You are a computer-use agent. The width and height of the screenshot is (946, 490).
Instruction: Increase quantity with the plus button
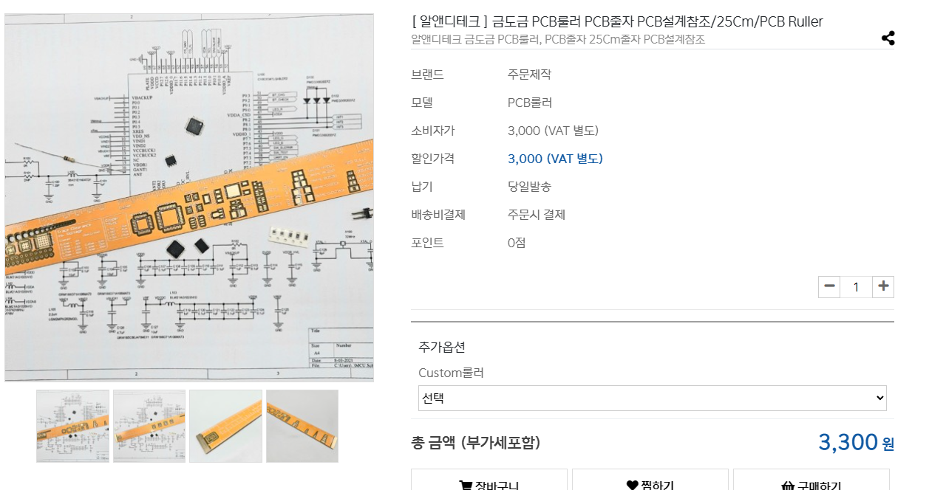[x=882, y=286]
